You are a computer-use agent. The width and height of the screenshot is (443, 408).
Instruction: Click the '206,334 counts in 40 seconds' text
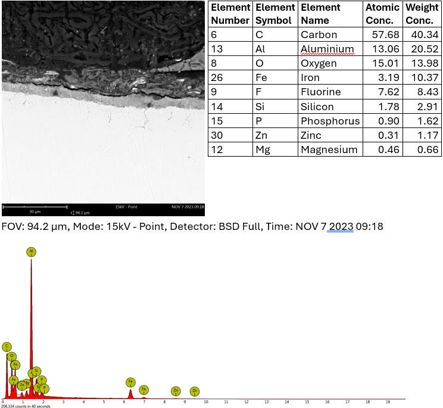pos(26,406)
